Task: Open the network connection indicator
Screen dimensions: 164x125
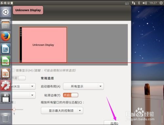Action: coord(133,3)
